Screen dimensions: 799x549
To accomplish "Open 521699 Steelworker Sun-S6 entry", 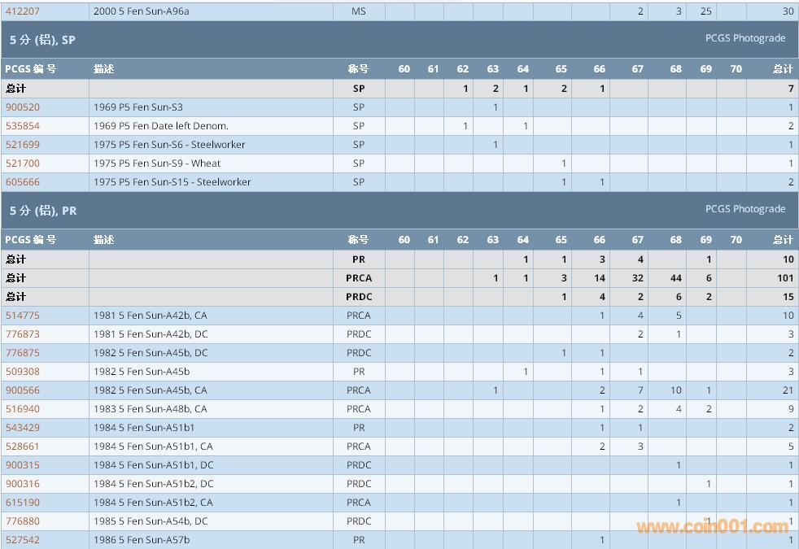I will [22, 145].
